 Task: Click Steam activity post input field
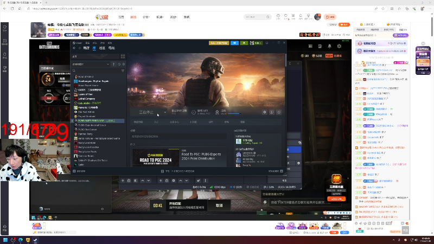178,137
